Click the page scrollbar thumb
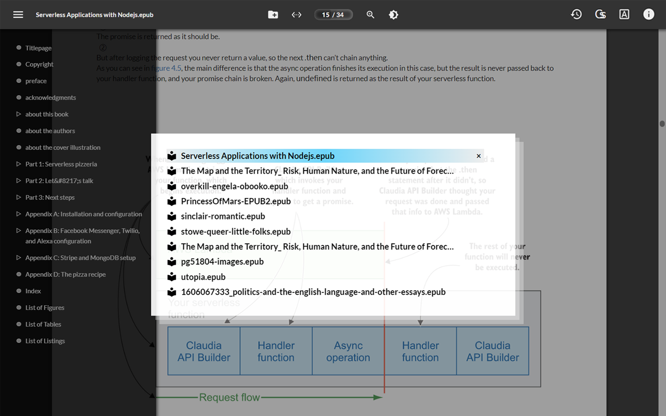Screen dimensions: 666x416 pyautogui.click(x=662, y=124)
